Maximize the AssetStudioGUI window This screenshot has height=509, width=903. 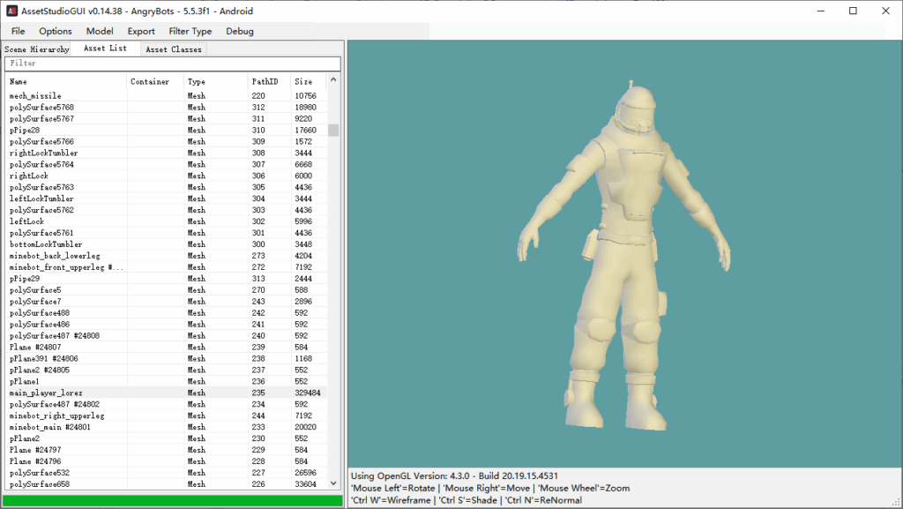853,11
